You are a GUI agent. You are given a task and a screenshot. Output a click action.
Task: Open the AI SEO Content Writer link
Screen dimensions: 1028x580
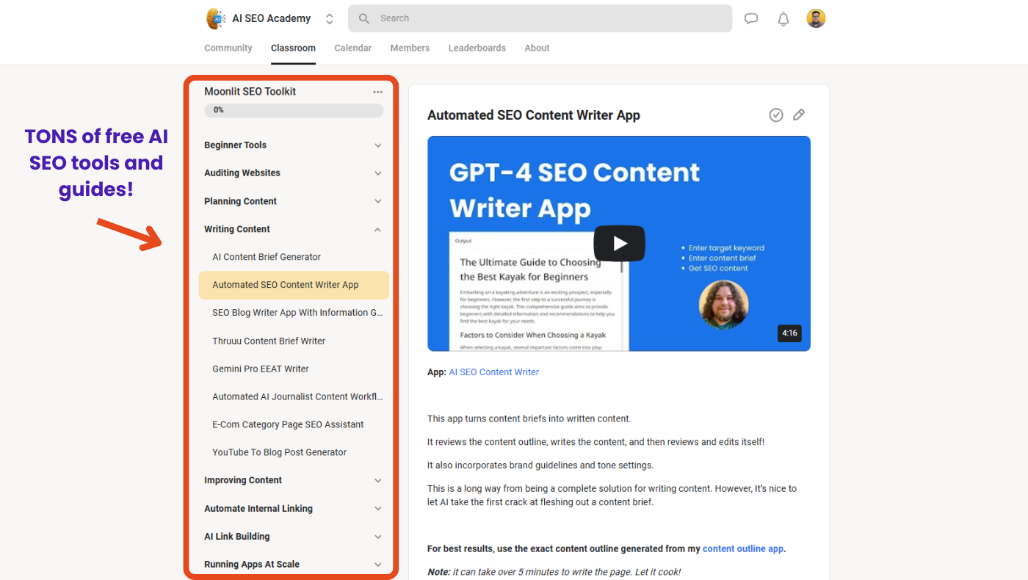tap(493, 372)
